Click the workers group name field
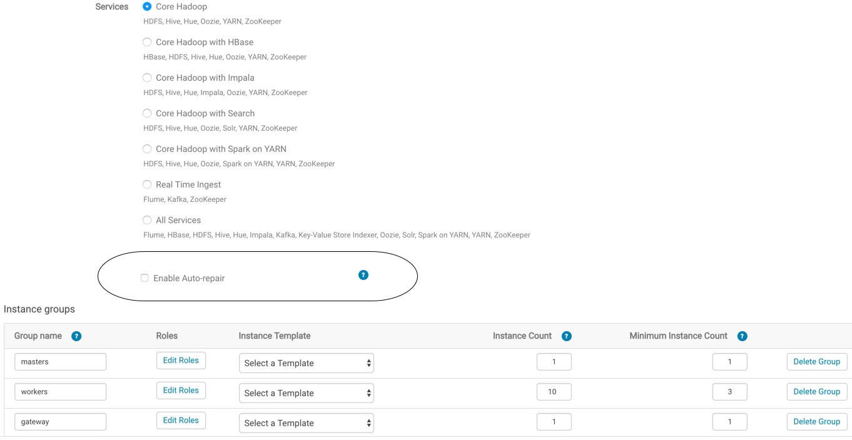The height and width of the screenshot is (440, 852). (60, 392)
